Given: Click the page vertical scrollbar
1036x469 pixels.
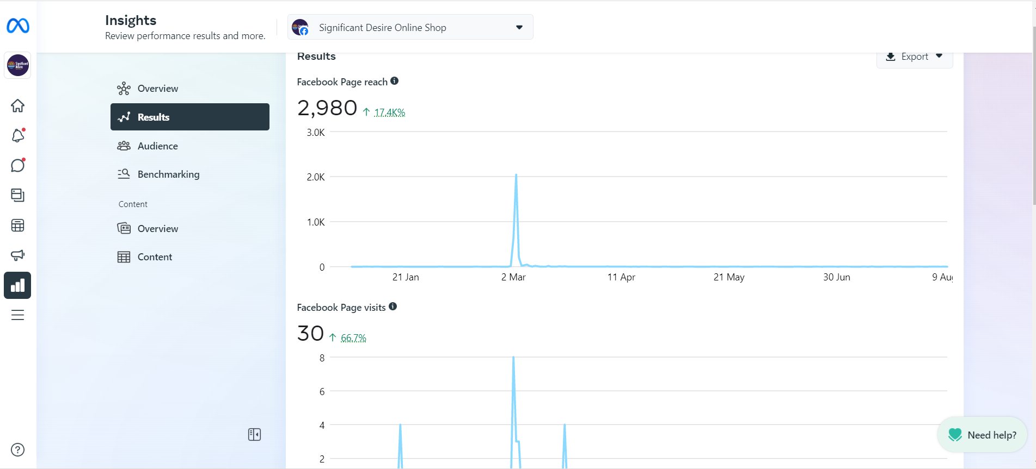Looking at the screenshot, I should [x=1034, y=115].
